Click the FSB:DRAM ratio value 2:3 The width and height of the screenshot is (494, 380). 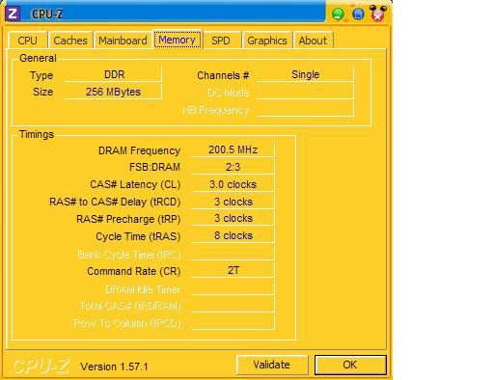pos(233,167)
